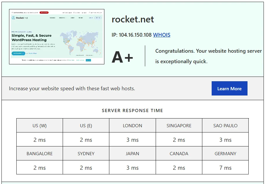Screen dimensions: 265x184
Task: Click the Get Started button
Action: (x=18, y=53)
